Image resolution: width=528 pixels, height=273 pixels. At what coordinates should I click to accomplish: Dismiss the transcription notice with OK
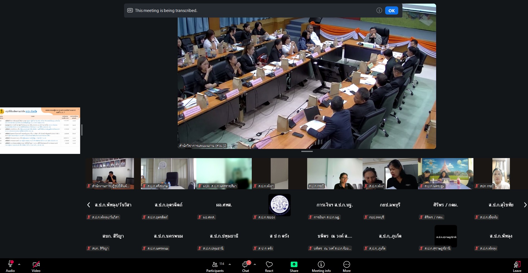(391, 10)
